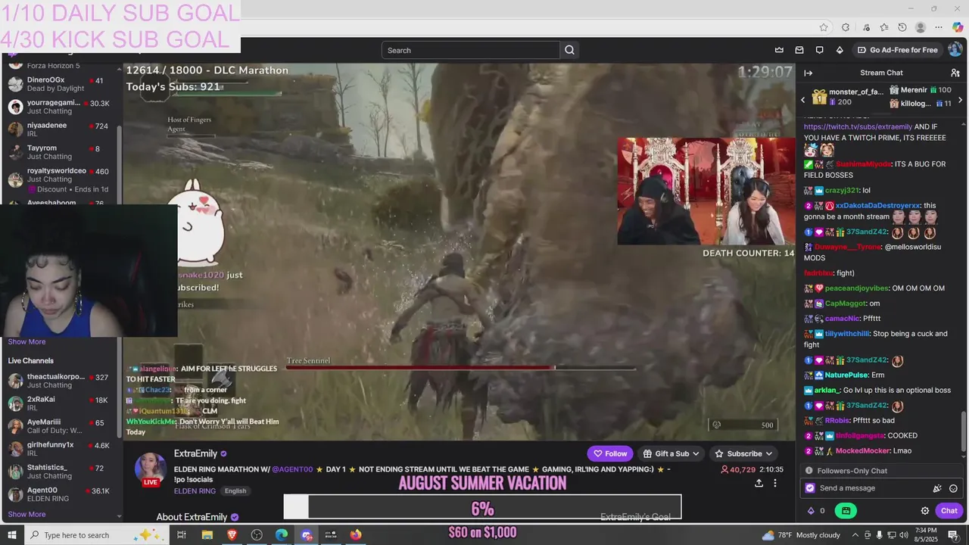Open twitch.tv/subs/extraemily link in chat
The image size is (969, 545).
click(858, 127)
